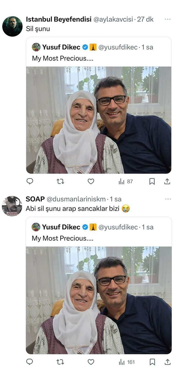Open more options for Istanbul Beyefendisi tweet
This screenshot has height=382, width=179.
(x=167, y=19)
